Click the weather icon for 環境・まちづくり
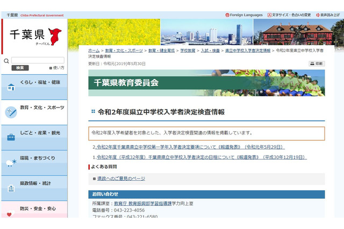344x229 pixels. click(x=11, y=163)
